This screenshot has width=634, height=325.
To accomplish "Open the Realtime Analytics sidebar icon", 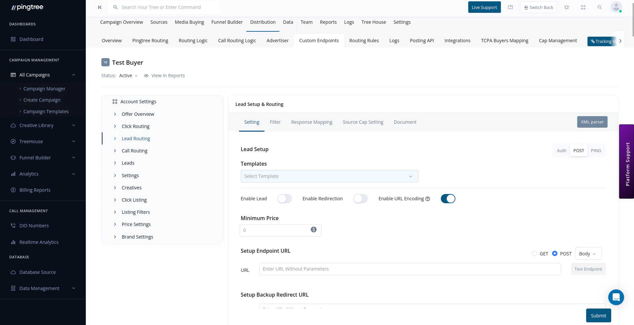I will 13,242.
